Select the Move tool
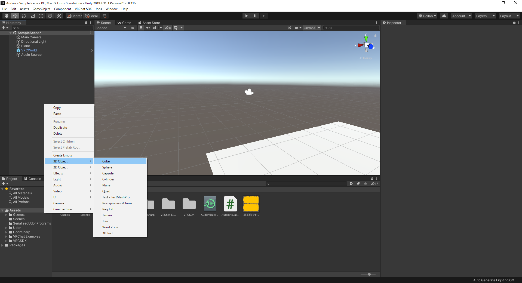522x283 pixels. (15, 16)
